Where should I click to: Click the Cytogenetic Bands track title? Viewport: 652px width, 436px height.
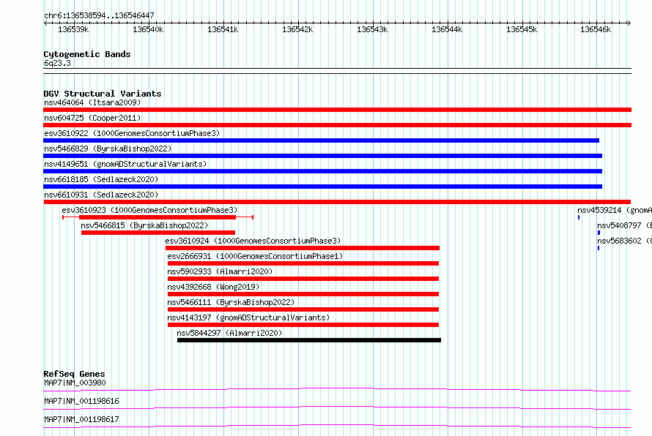(x=87, y=54)
